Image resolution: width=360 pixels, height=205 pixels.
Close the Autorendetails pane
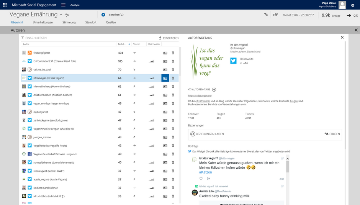(342, 38)
